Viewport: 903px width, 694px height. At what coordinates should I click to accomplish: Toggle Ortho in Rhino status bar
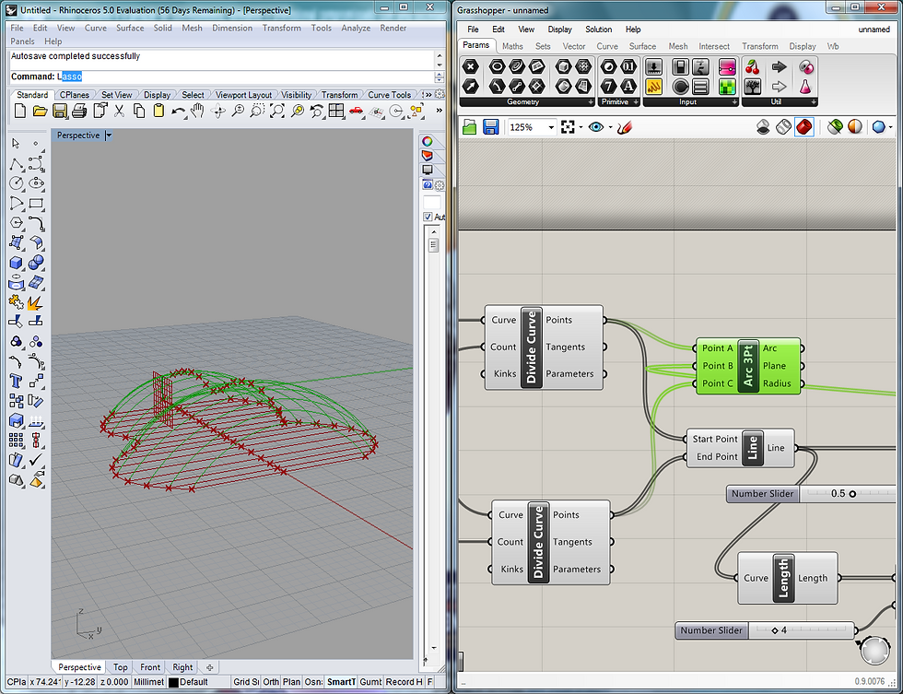pos(271,682)
